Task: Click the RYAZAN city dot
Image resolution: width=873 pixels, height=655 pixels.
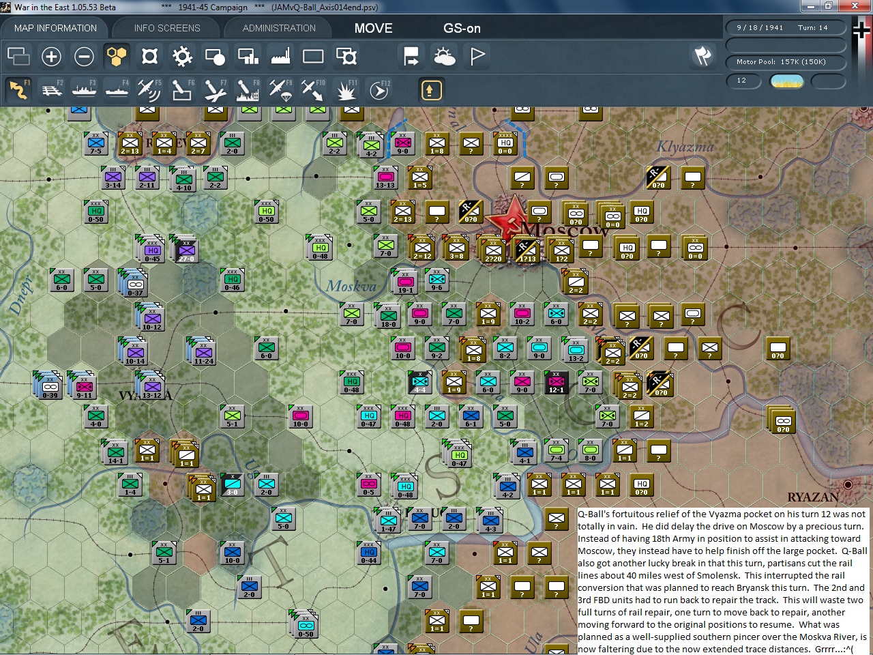Action: (x=848, y=484)
